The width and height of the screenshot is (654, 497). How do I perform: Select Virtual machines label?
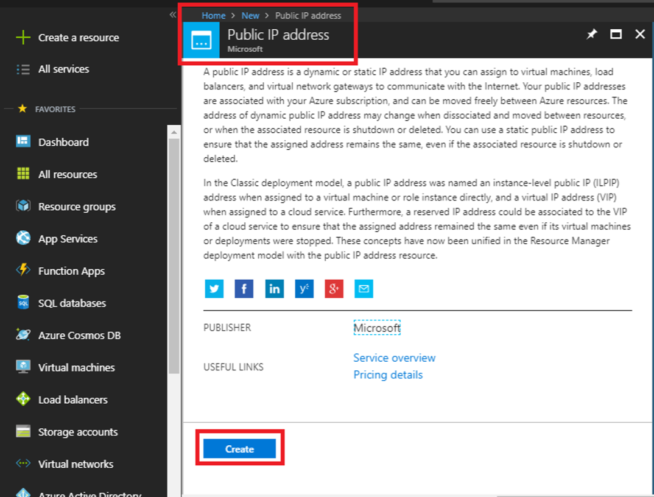click(77, 367)
